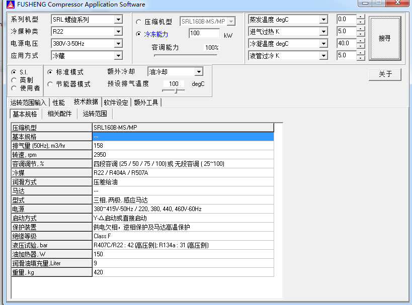The width and height of the screenshot is (412, 305).
Task: Open the 相关配件 sub-tab
Action: pos(60,114)
